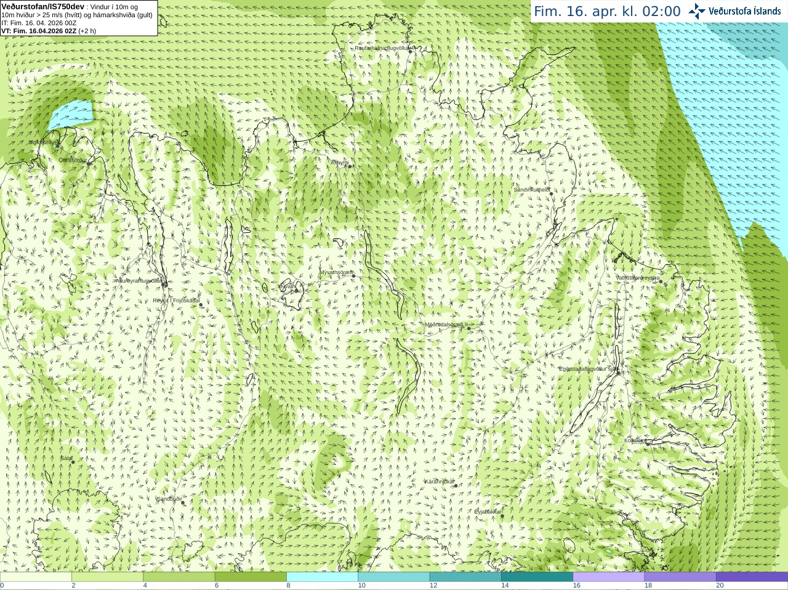
Task: Select the Siglufjörður station dot
Action: click(57, 146)
